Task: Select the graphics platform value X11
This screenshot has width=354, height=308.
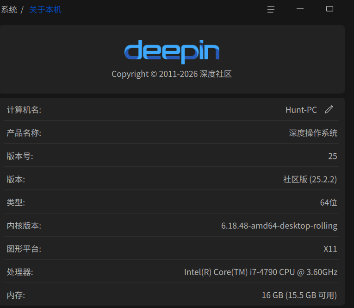Action: [330, 249]
